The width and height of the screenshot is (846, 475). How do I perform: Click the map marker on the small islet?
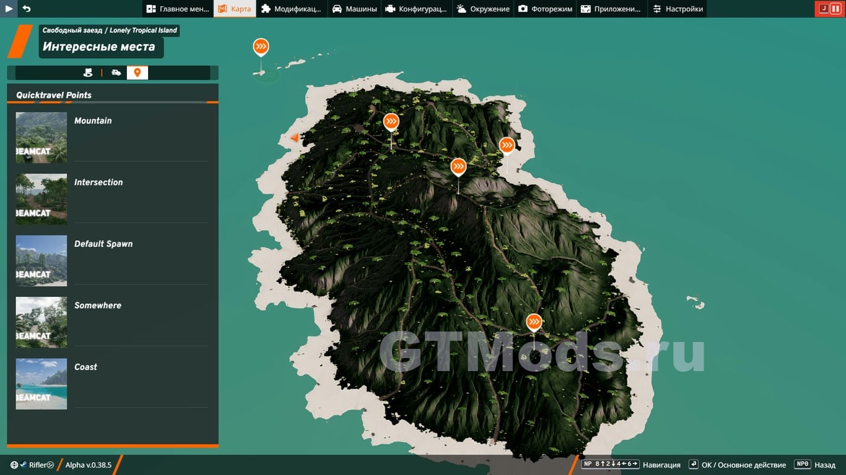coord(261,47)
